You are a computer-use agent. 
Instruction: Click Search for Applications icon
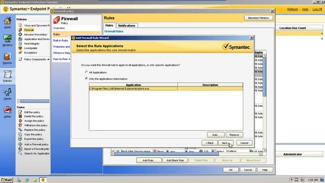click(20, 154)
